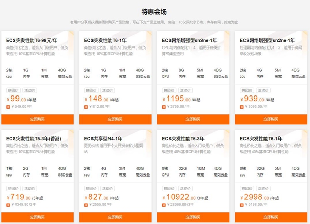This screenshot has width=310, height=224.
Task: Select 活动价 tag on the ¥99.00 card
Action: click(29, 90)
